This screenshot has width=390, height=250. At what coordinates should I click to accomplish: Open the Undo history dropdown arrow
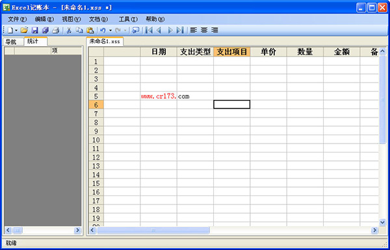coord(110,31)
